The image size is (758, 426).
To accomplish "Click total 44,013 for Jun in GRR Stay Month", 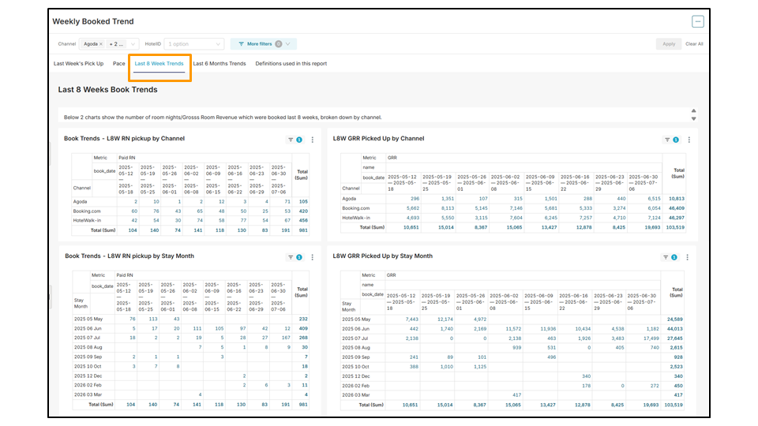I will tap(675, 329).
